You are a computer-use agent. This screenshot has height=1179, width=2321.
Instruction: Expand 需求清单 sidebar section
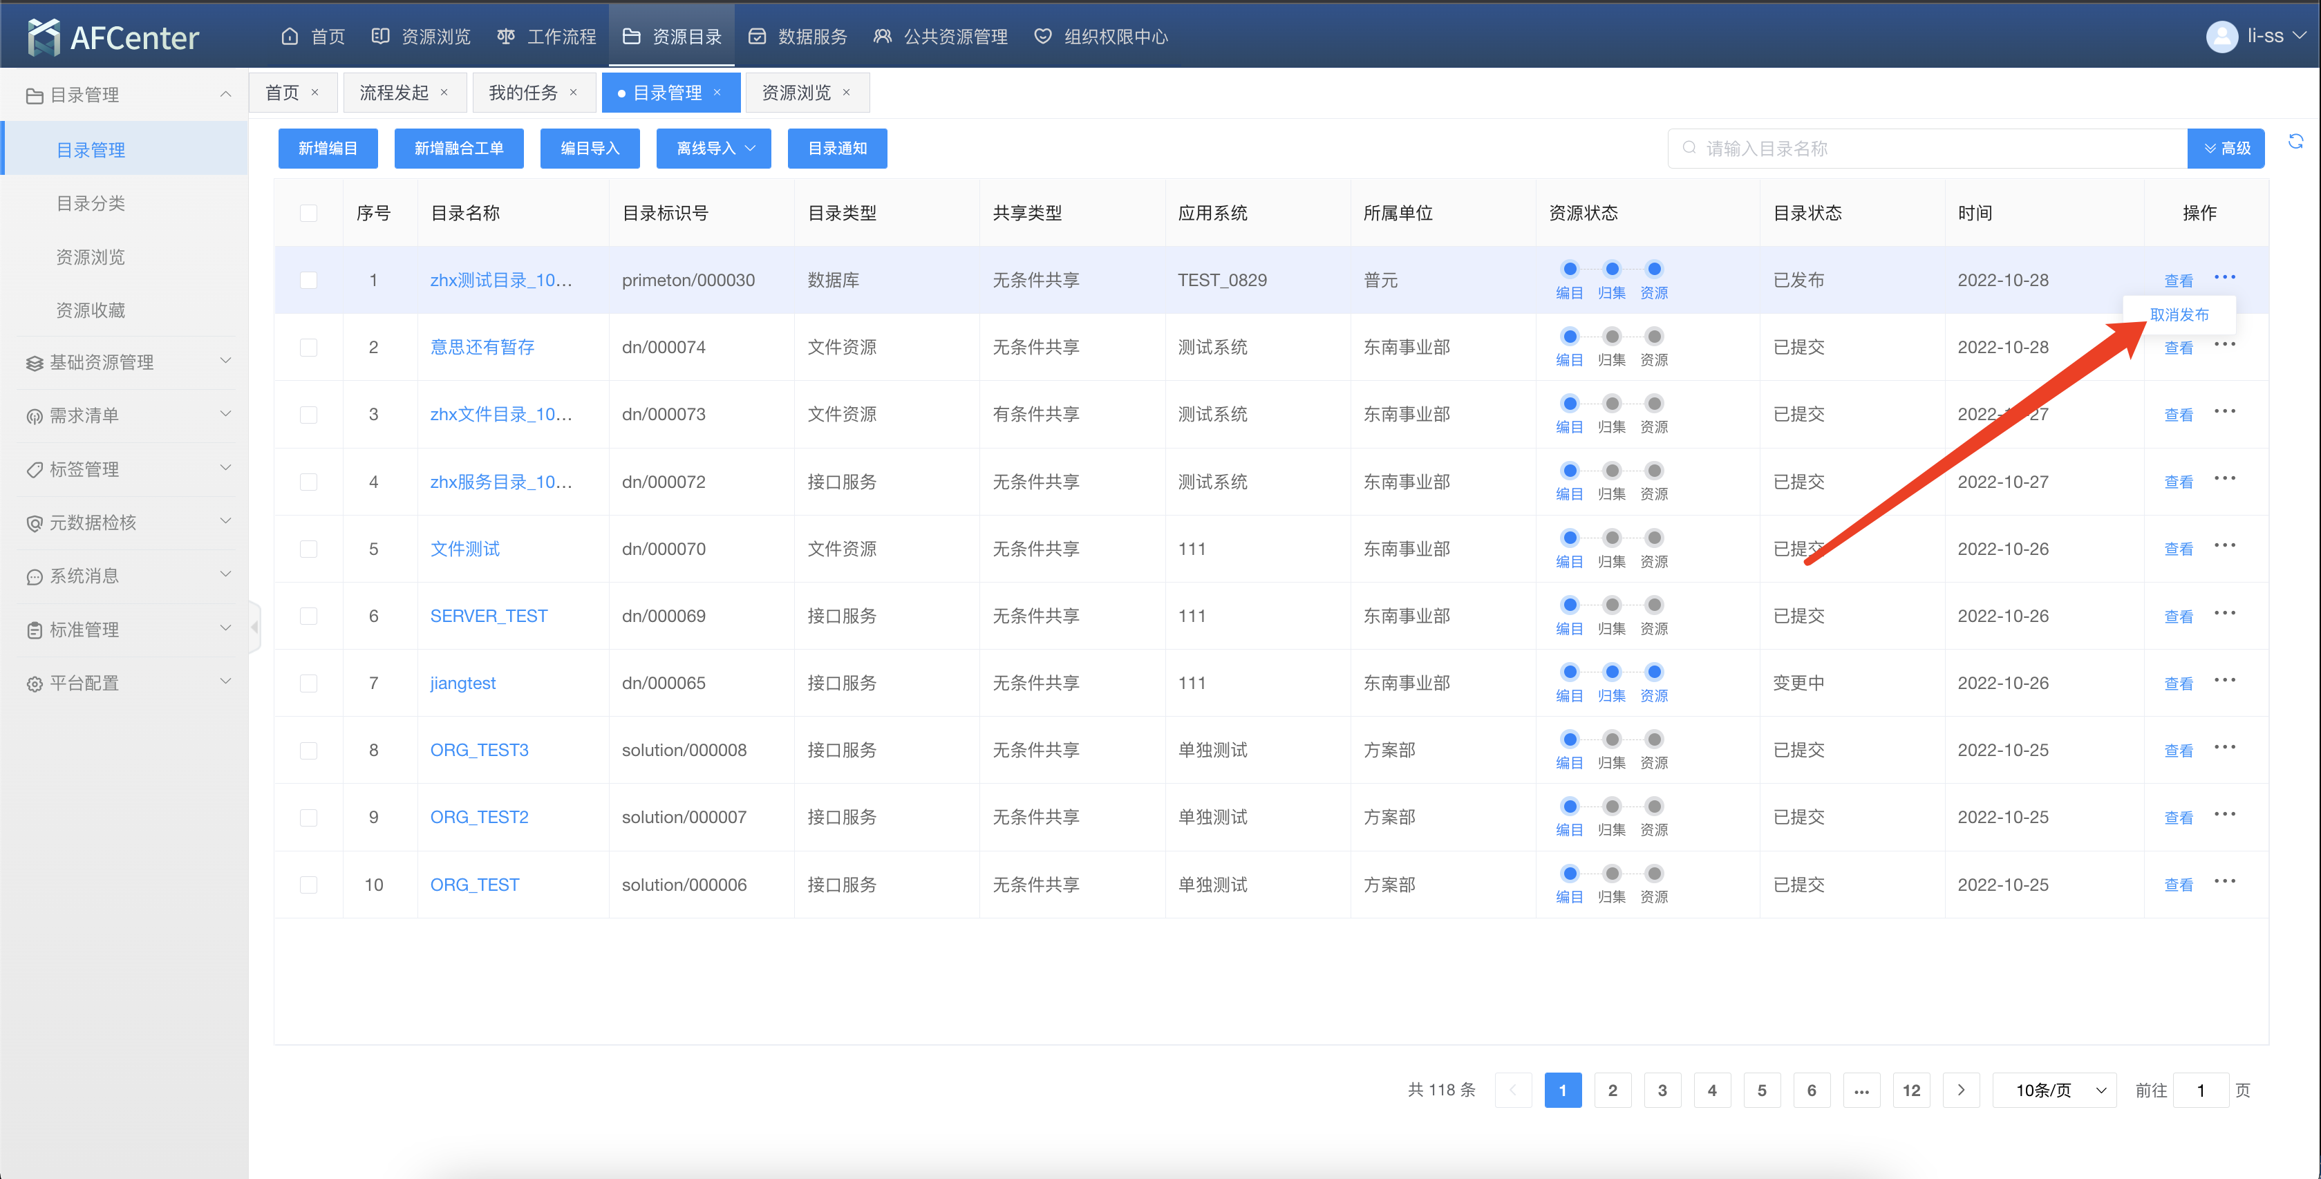(124, 415)
